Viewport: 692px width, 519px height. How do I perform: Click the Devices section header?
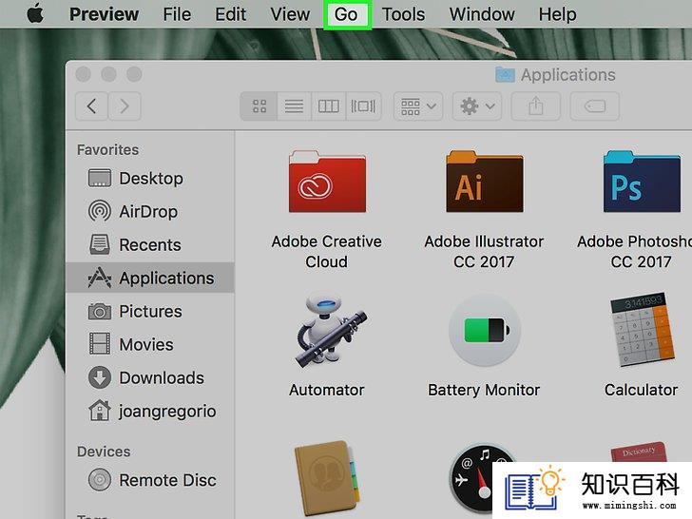[104, 452]
